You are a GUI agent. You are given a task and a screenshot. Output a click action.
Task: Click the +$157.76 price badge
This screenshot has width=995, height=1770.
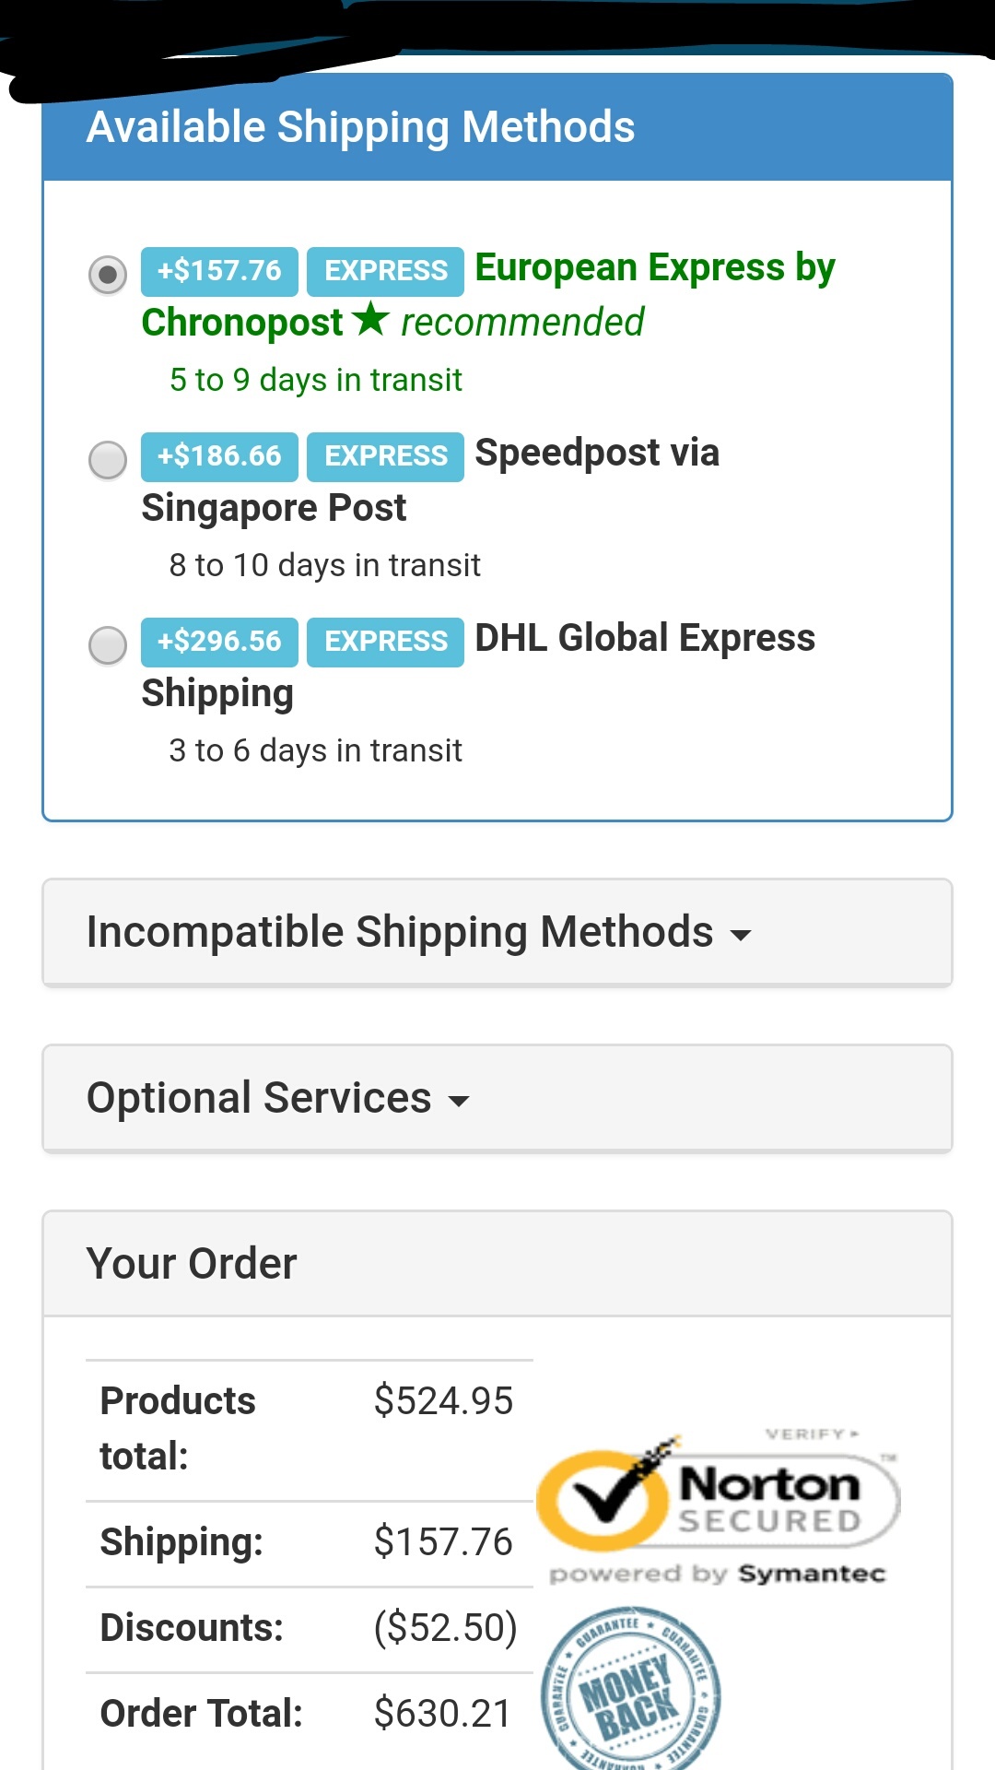219,271
